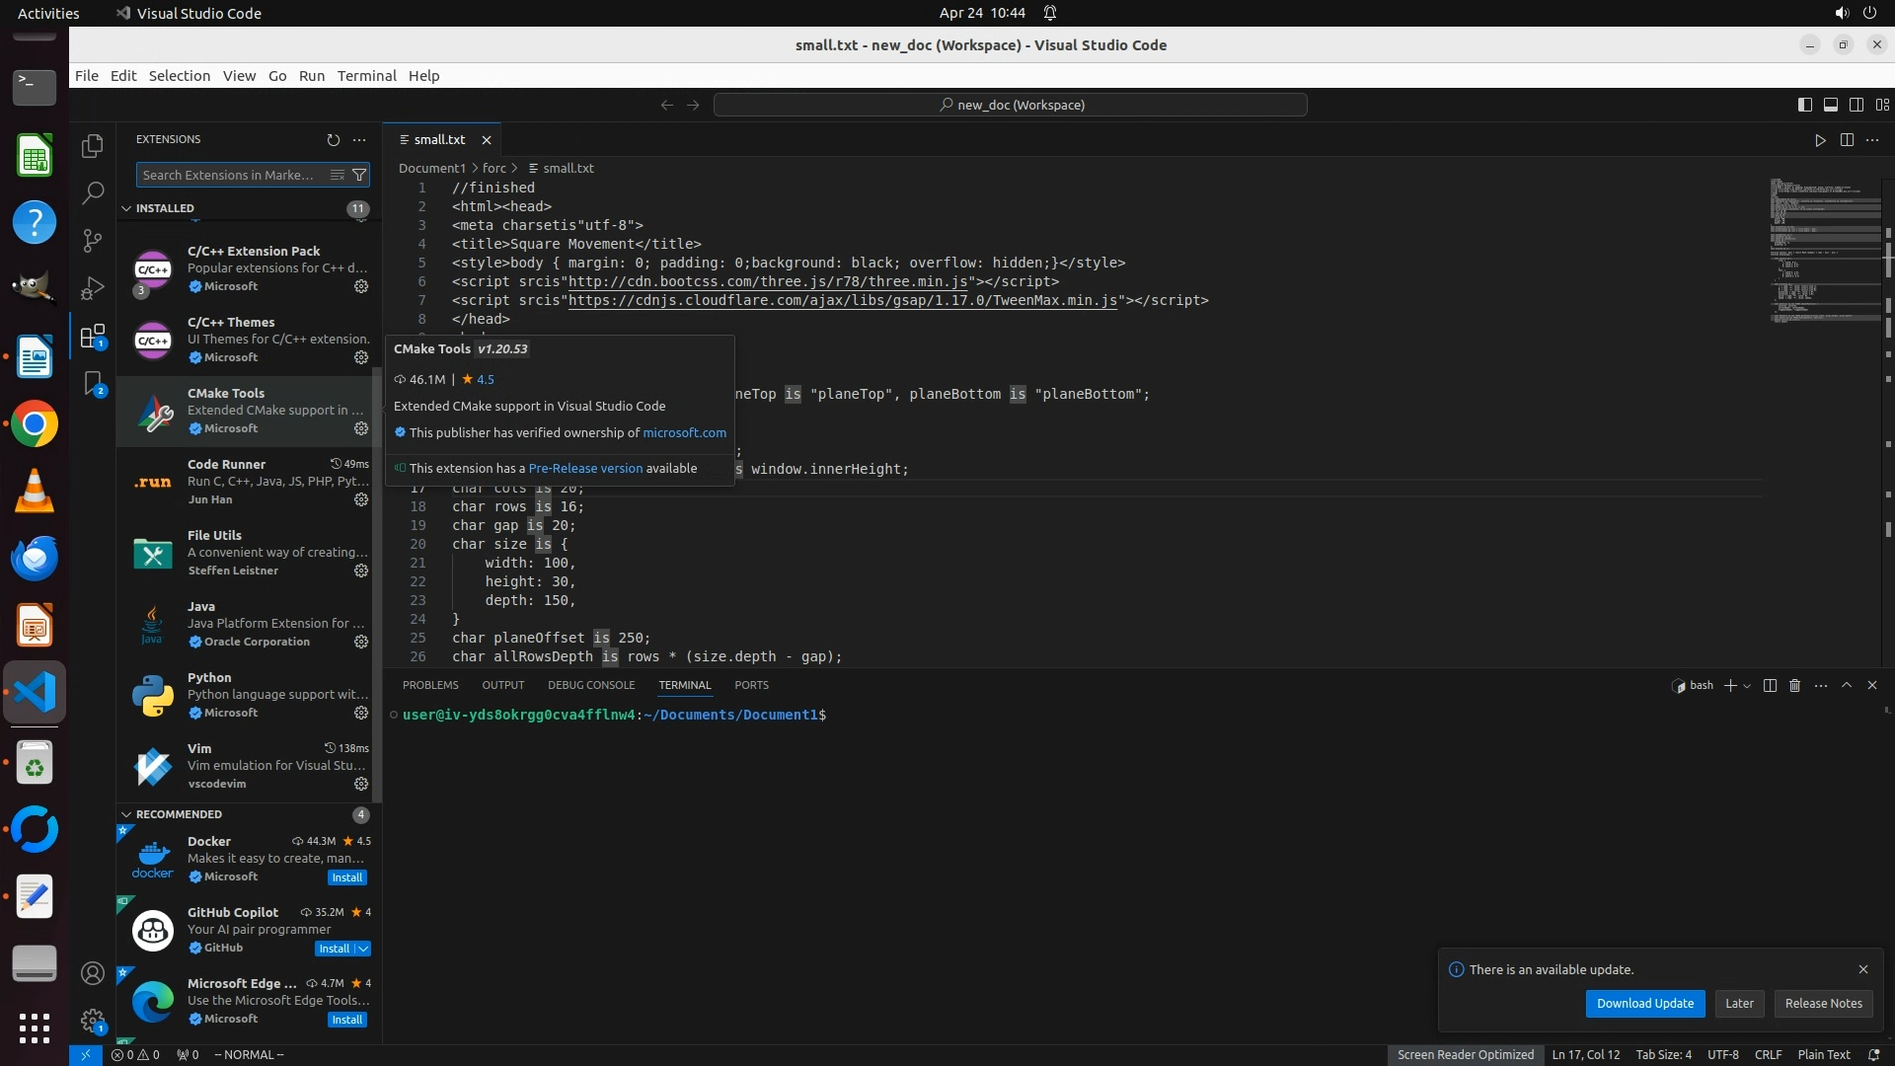Toggle the Primary Side Bar visibility
The image size is (1895, 1066).
click(x=1805, y=105)
